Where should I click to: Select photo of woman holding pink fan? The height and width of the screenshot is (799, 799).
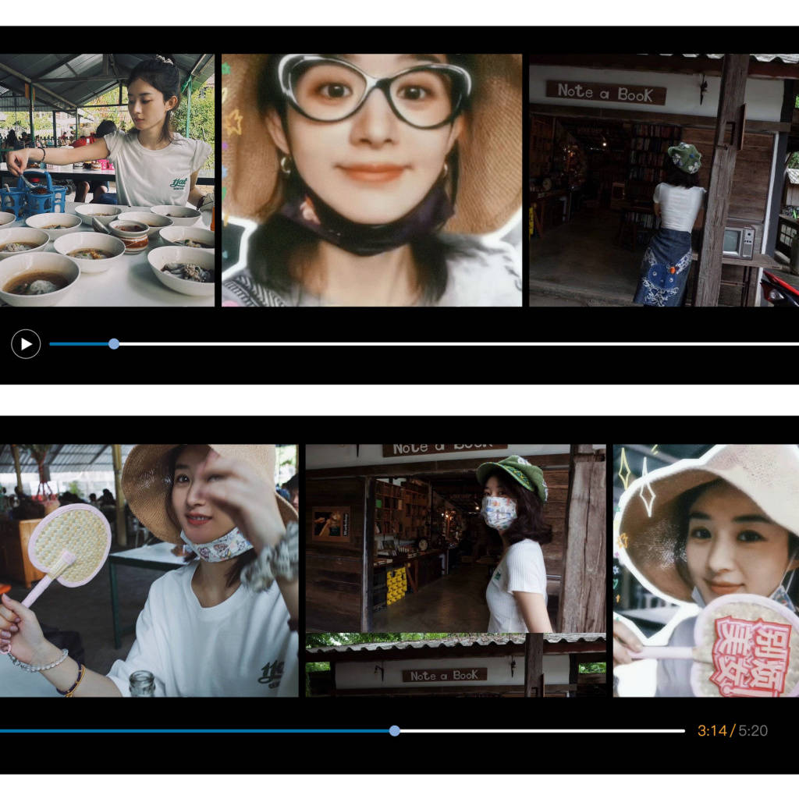click(x=148, y=570)
